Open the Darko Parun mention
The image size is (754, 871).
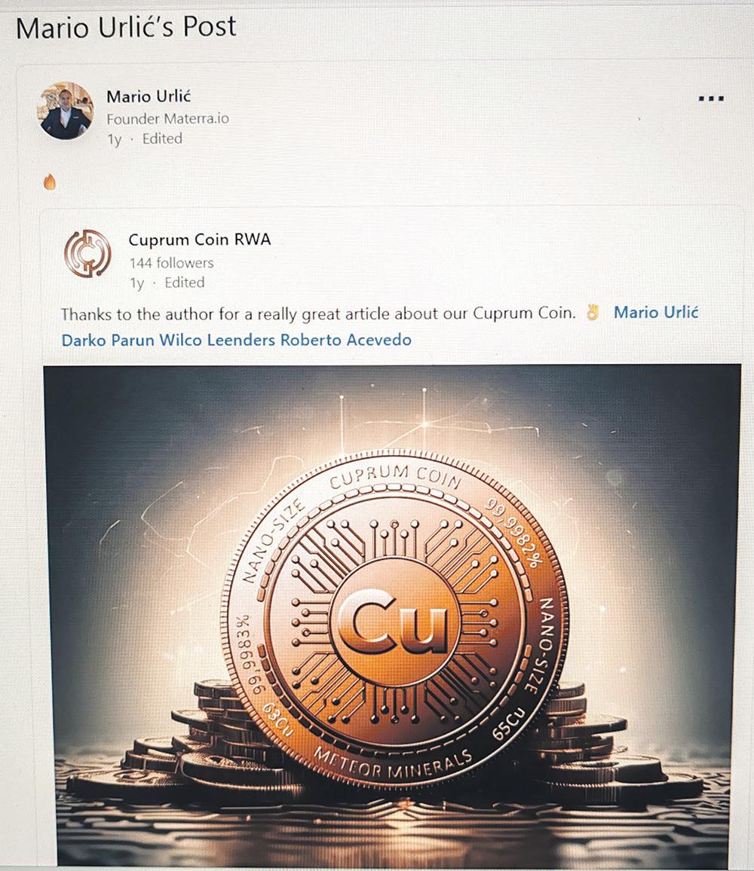[x=108, y=339]
